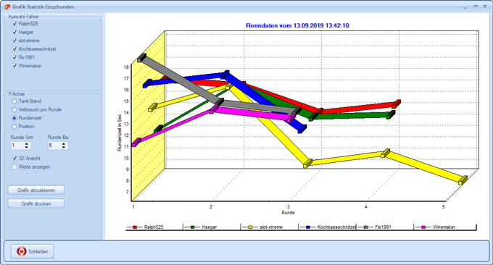
Task: Select the TankStand radio option
Action: [14, 101]
